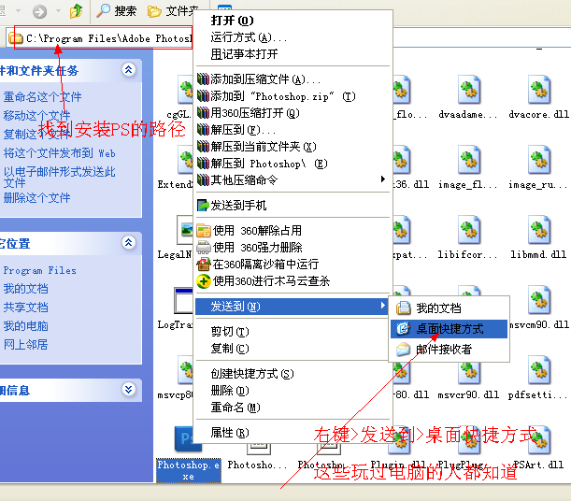The width and height of the screenshot is (571, 501).
Task: Select the pdfsetti file icon
Action: point(538,369)
